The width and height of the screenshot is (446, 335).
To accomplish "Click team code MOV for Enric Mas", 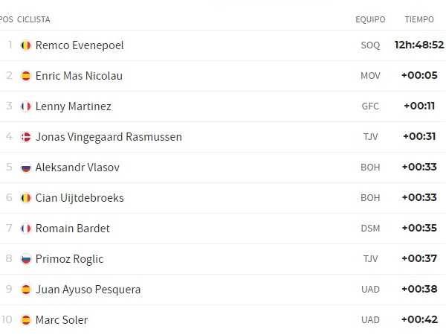I will (370, 75).
